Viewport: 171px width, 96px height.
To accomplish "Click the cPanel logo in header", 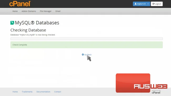I will [20, 4].
